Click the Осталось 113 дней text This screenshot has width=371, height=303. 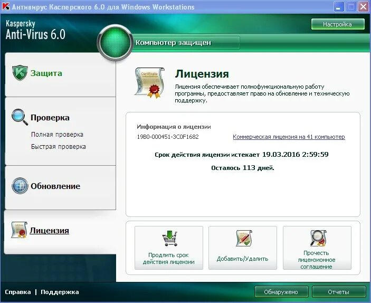point(243,168)
